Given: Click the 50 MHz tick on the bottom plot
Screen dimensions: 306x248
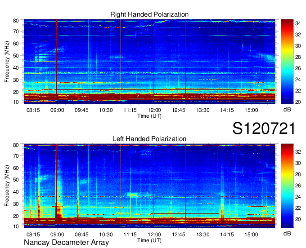Looking at the screenshot, I should (16, 180).
